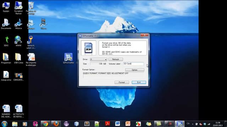
Task: Open Windows Media Player in taskbar
Action: coord(25,124)
